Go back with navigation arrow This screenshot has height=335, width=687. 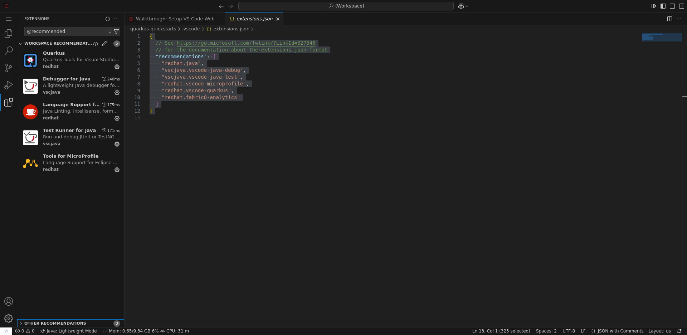[x=221, y=6]
